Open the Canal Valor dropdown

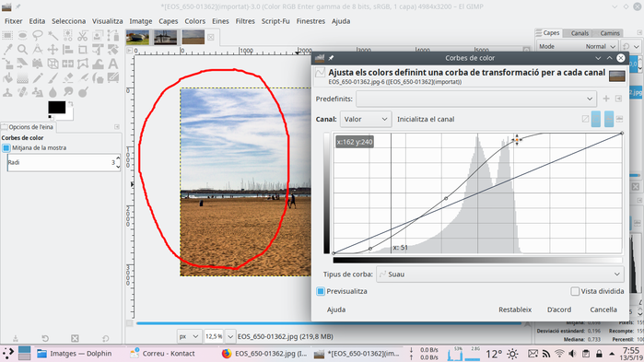click(366, 120)
